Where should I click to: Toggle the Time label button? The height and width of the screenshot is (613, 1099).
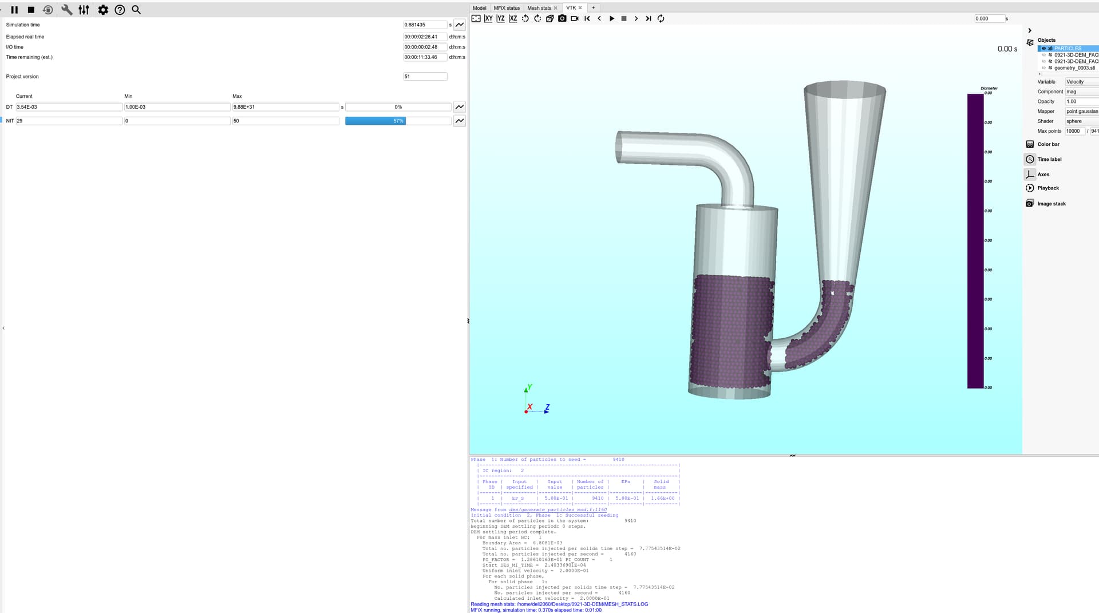pyautogui.click(x=1030, y=159)
